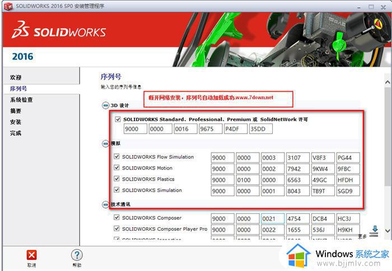This screenshot has height=271, width=392.
Task: Click Composer serial field 4754
Action: point(298,218)
